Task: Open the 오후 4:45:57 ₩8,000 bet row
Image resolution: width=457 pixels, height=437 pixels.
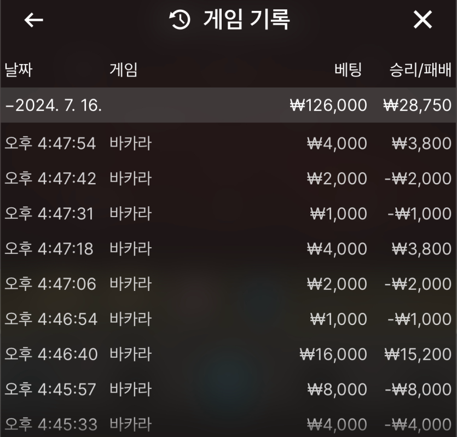Action: point(229,389)
